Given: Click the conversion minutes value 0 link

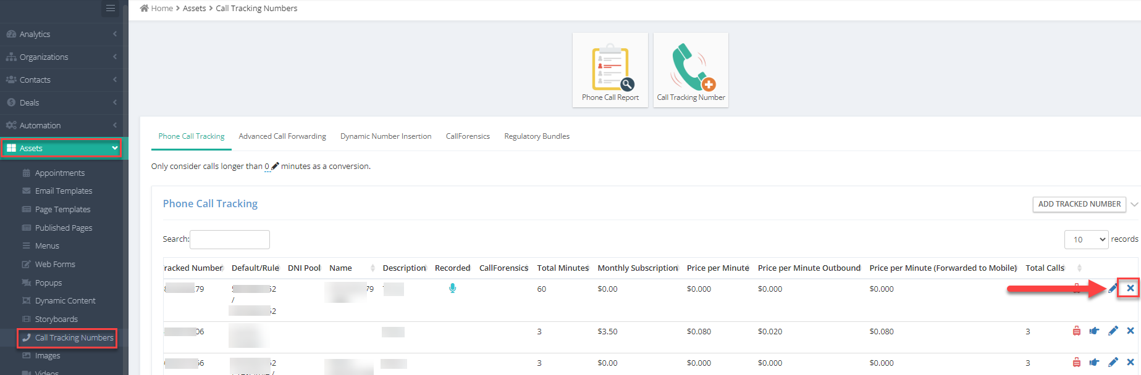Looking at the screenshot, I should pyautogui.click(x=267, y=166).
